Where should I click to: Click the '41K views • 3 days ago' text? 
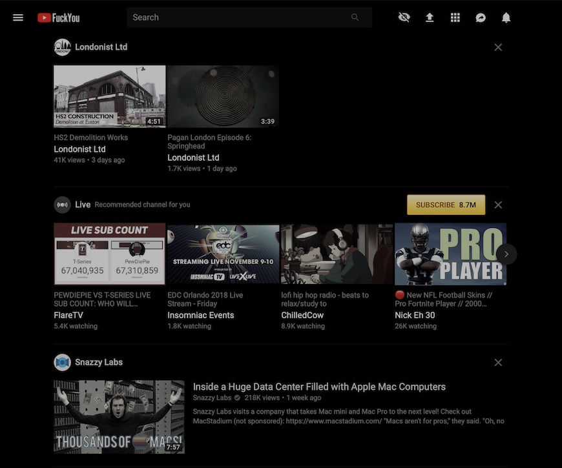click(x=89, y=160)
